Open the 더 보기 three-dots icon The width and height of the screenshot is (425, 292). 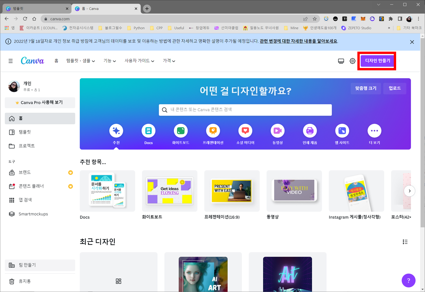pyautogui.click(x=375, y=131)
